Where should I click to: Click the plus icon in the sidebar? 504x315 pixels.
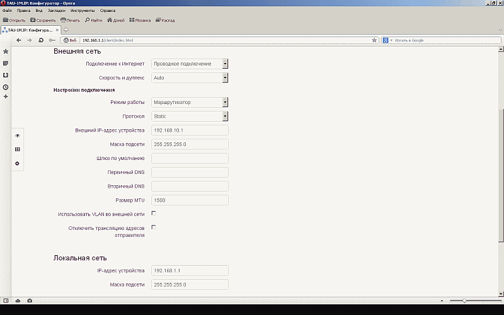[6, 96]
